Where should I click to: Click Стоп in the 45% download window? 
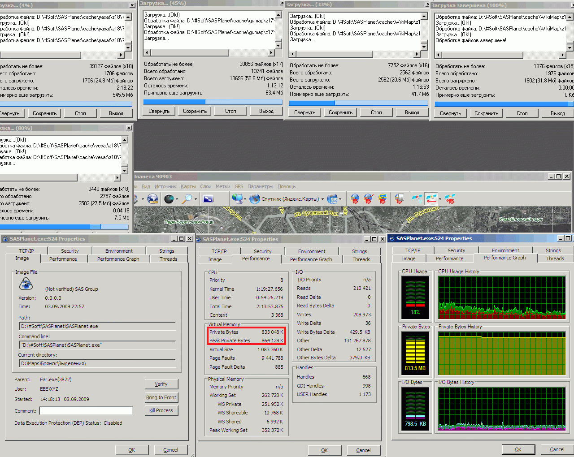pos(230,111)
